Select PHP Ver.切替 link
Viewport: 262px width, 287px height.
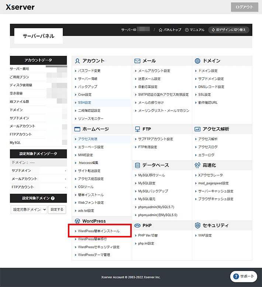pos(148,235)
